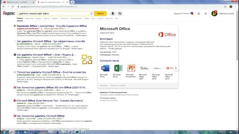
Task: Open the Chrome profile icon in toolbar
Action: click(231, 7)
